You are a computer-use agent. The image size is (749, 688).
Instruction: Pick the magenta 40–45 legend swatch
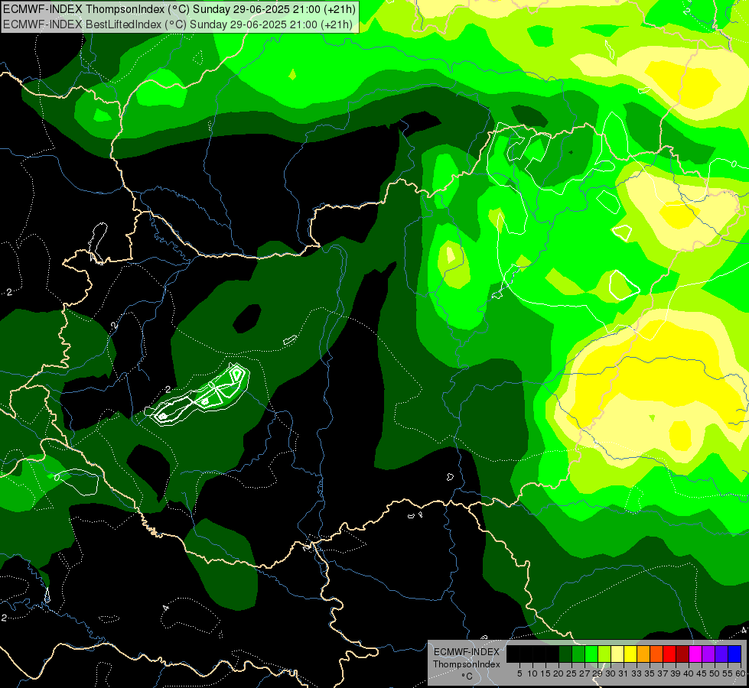[695, 654]
